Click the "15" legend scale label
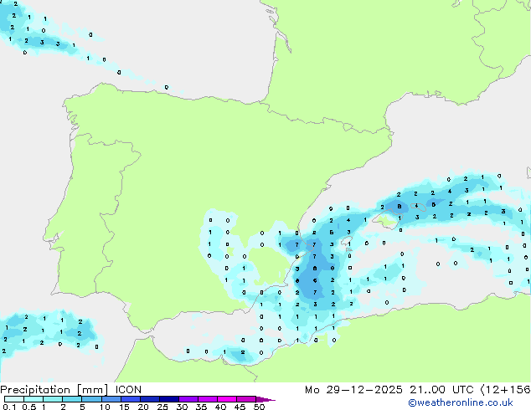This screenshot has height=410, width=531. coord(124,407)
